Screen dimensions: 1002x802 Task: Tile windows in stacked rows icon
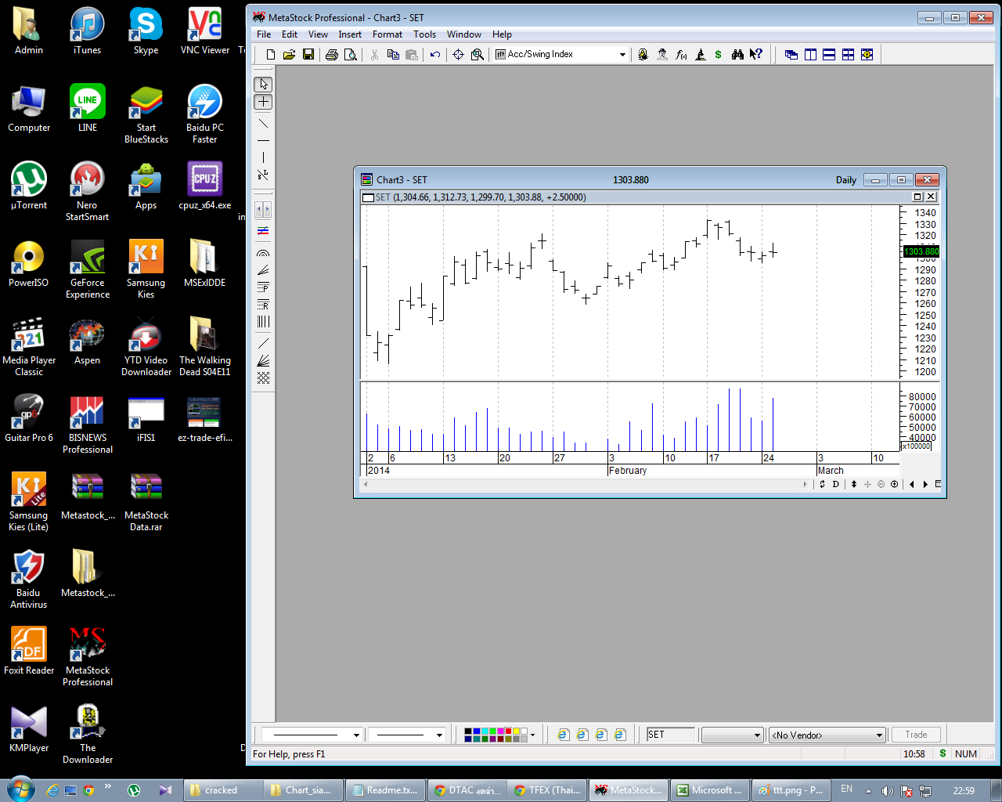829,55
